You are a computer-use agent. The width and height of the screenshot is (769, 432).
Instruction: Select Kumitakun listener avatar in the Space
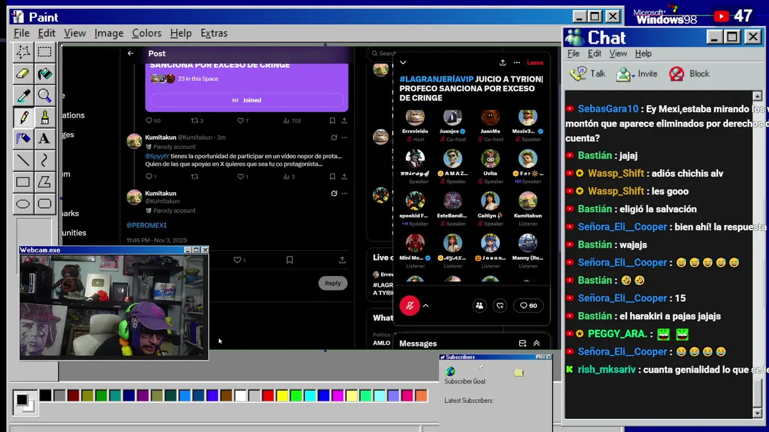click(527, 201)
